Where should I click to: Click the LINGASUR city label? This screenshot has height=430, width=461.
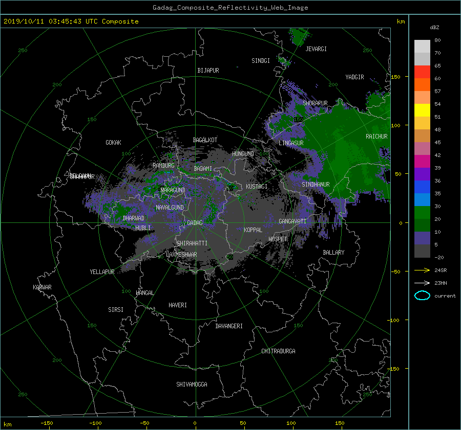[291, 143]
